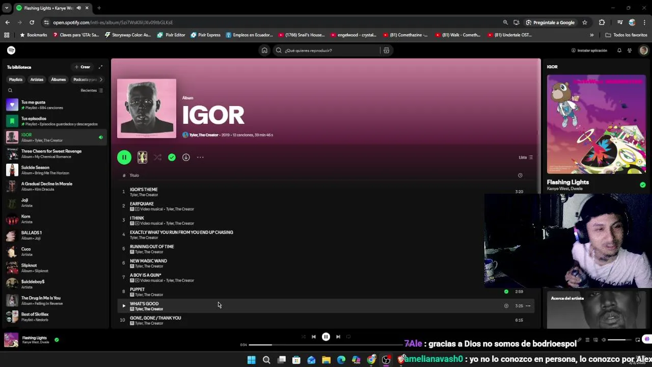The image size is (652, 367).
Task: Select the Podcasts y programas filter chip
Action: tap(84, 80)
